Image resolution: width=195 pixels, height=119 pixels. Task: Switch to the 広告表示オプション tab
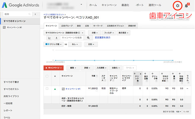115,26
